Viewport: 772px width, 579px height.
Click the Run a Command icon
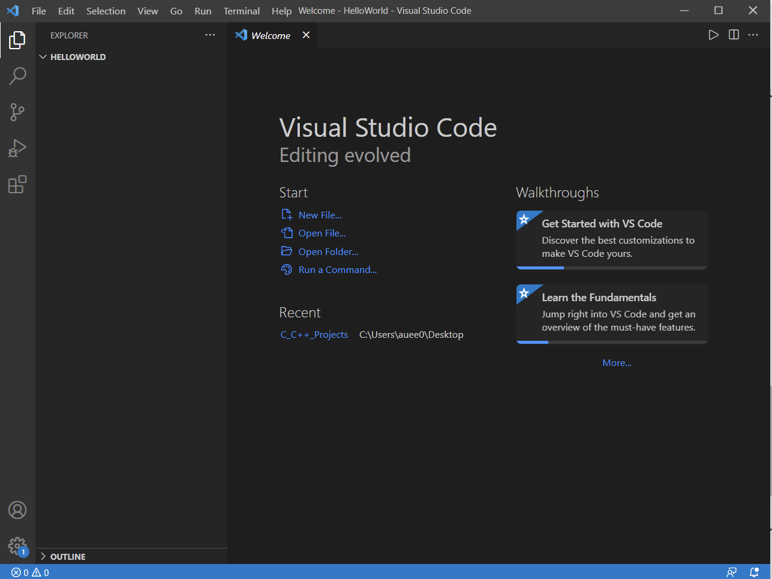(287, 269)
